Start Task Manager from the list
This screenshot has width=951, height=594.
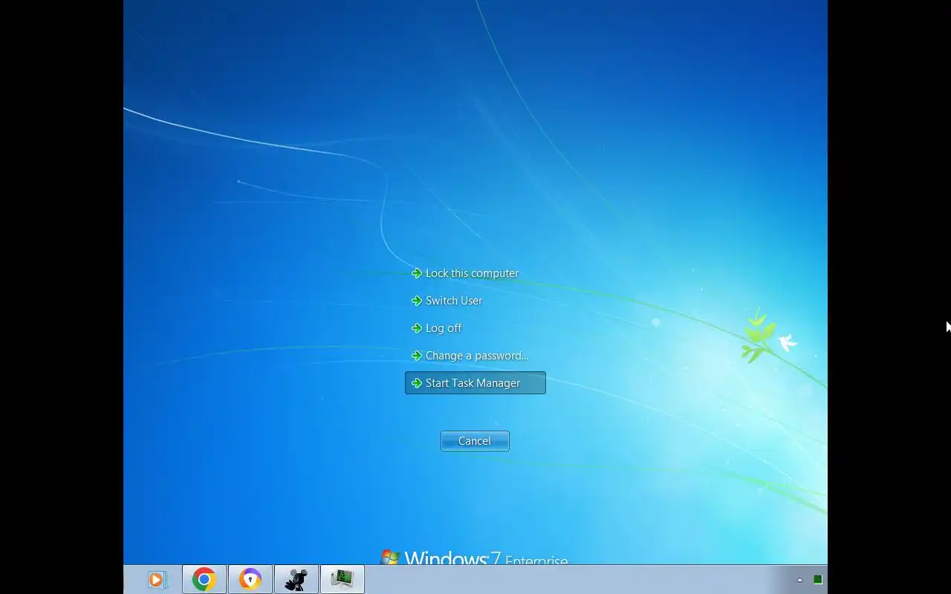[x=475, y=383]
